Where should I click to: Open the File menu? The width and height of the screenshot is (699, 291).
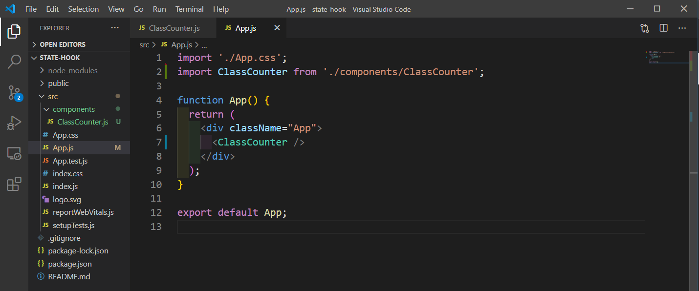point(31,9)
